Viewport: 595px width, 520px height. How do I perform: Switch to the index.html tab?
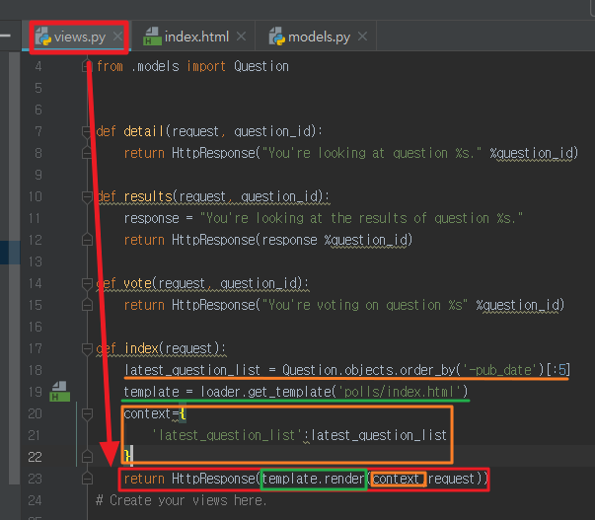pyautogui.click(x=196, y=37)
